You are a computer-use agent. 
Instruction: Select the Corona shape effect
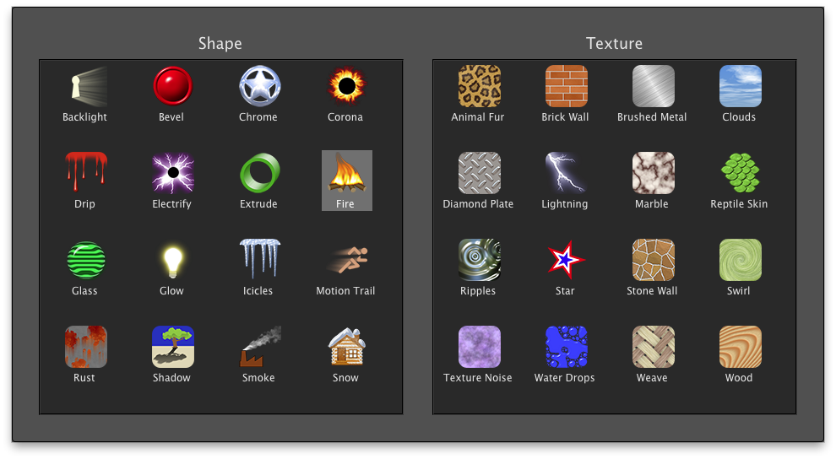point(346,87)
